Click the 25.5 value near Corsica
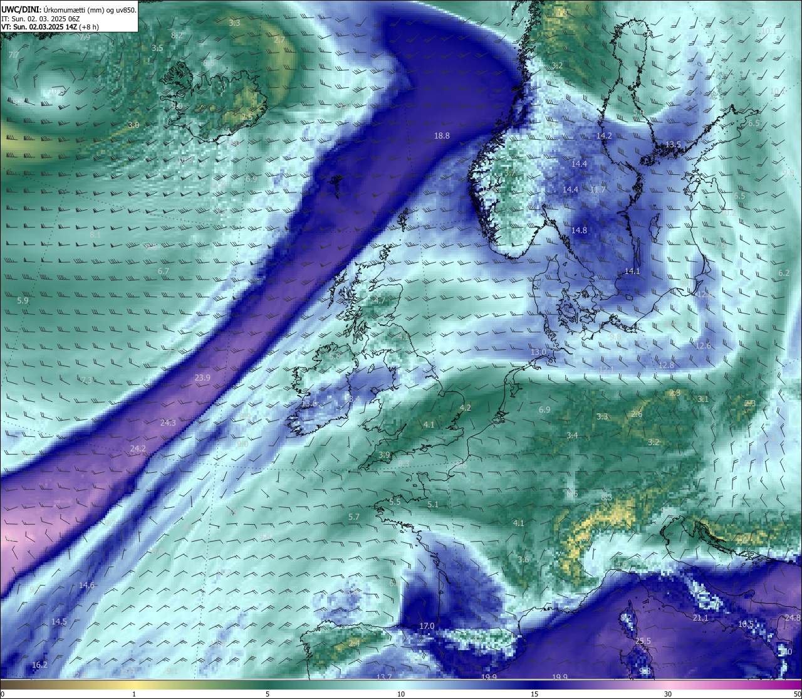The width and height of the screenshot is (802, 699). pos(643,641)
